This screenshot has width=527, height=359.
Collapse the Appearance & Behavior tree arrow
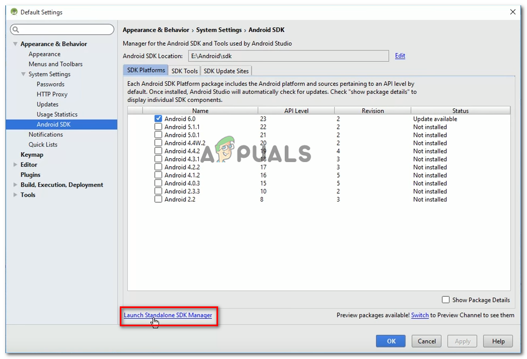point(15,44)
